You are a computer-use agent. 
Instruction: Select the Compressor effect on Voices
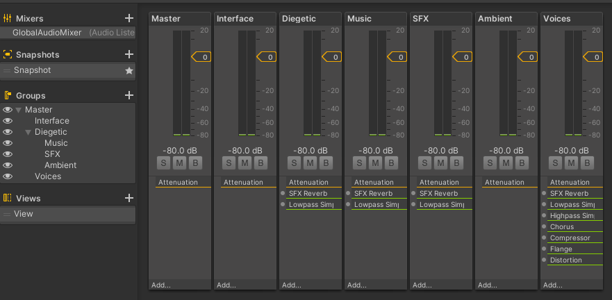point(570,238)
